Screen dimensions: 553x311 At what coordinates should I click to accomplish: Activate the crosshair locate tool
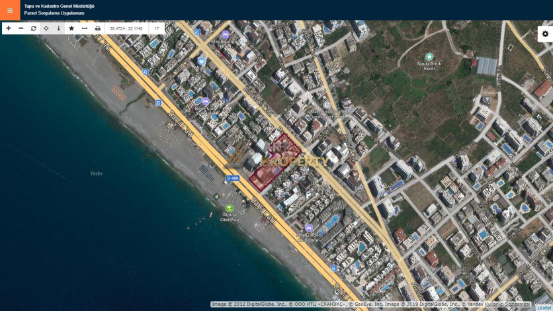(46, 28)
